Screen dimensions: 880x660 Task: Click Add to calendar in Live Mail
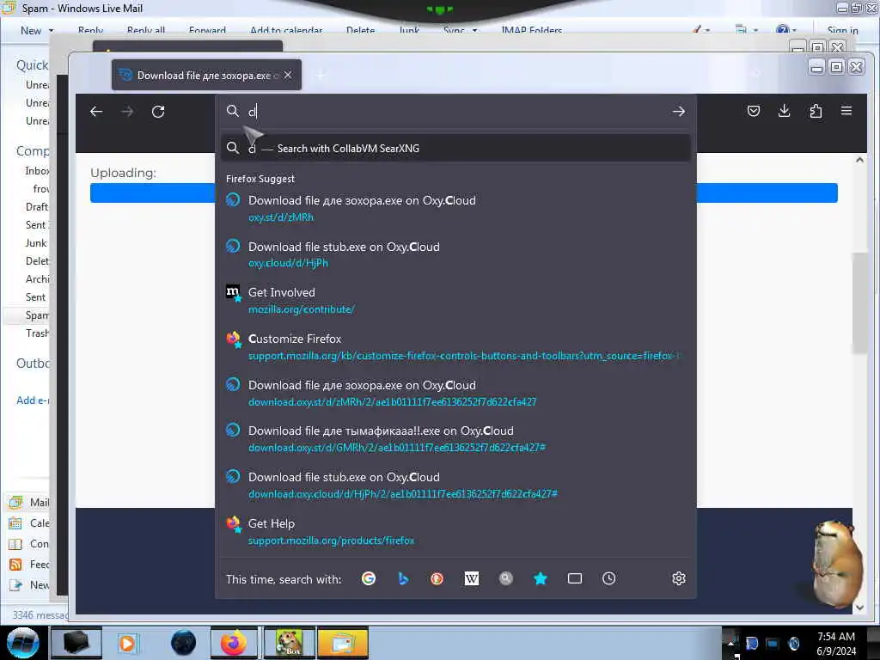pos(286,30)
